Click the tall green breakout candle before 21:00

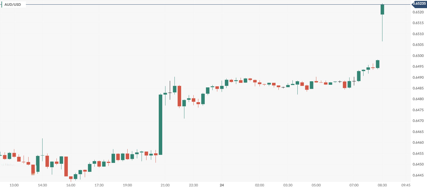(160, 124)
